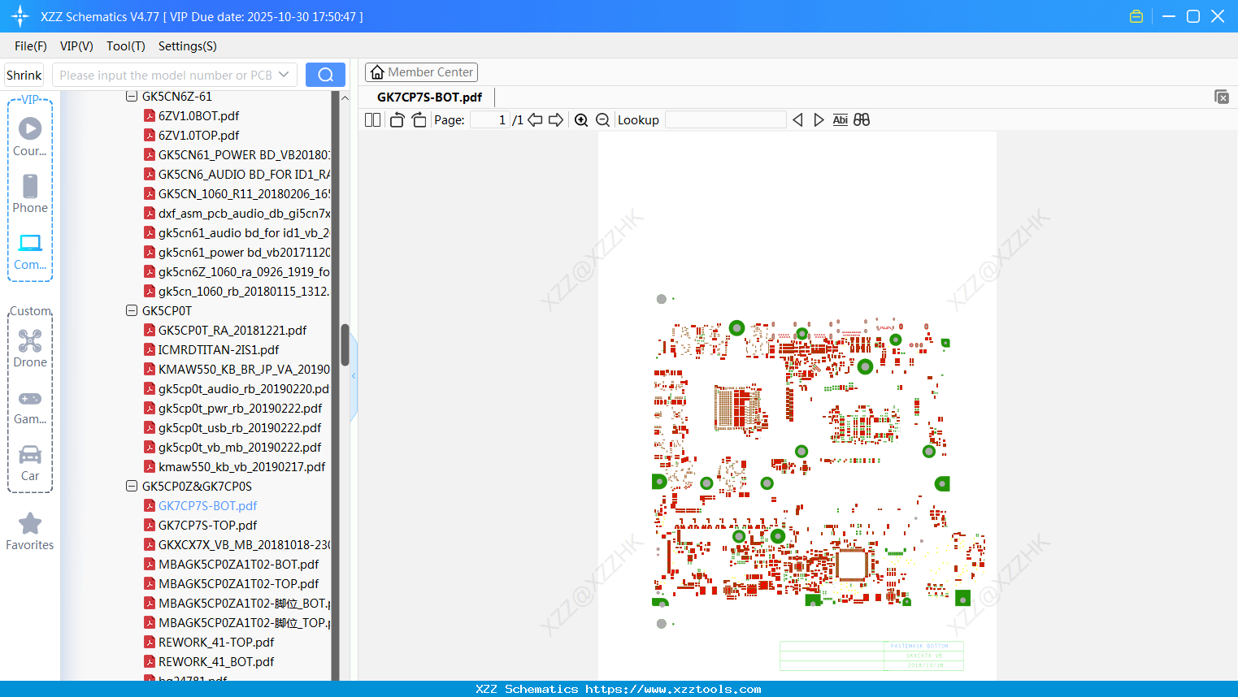This screenshot has height=697, width=1238.
Task: Click the blue search button
Action: click(325, 75)
